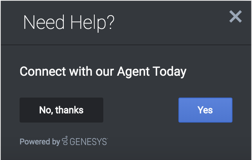Click the GENESYS wordmark text
252x160 pixels.
(88, 142)
